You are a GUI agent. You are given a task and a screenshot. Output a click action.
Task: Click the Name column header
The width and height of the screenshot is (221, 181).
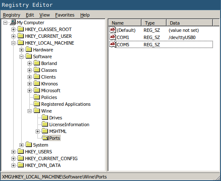tap(125, 23)
